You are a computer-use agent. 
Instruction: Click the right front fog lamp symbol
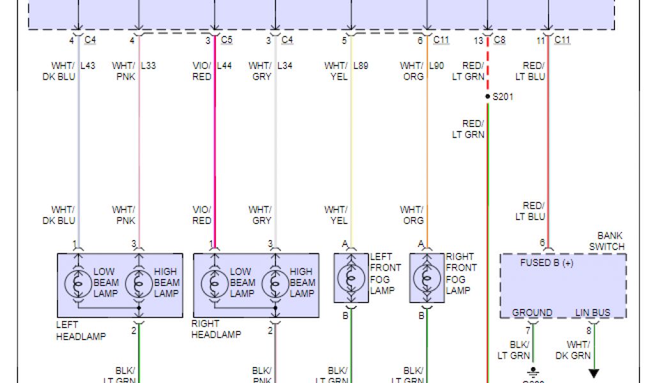point(426,278)
